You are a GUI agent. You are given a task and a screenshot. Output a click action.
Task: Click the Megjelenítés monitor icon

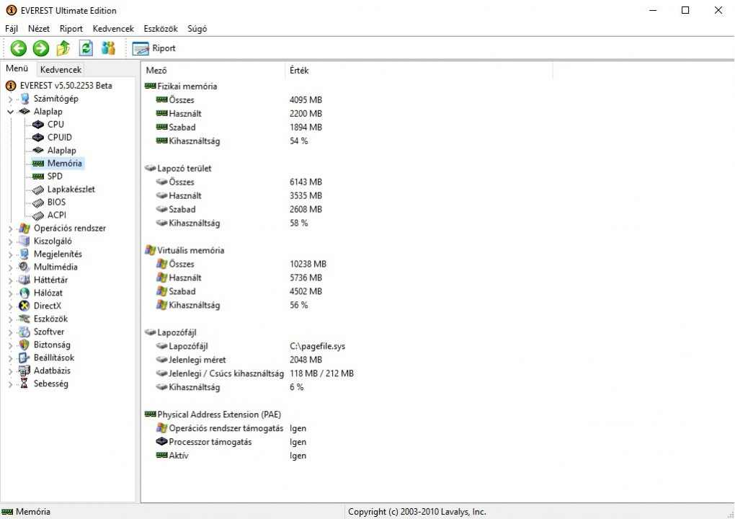24,254
